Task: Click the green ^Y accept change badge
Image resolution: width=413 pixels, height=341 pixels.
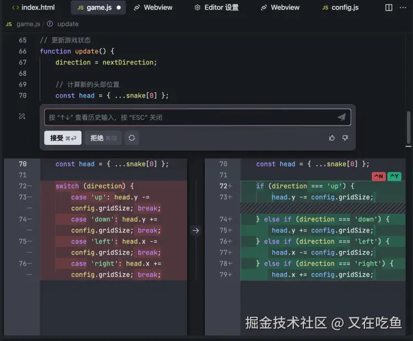Action: coord(394,176)
